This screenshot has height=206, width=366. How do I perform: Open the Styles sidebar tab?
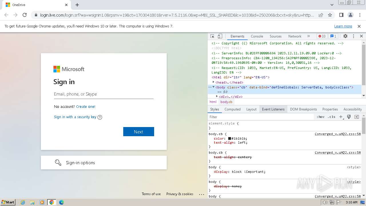point(214,109)
